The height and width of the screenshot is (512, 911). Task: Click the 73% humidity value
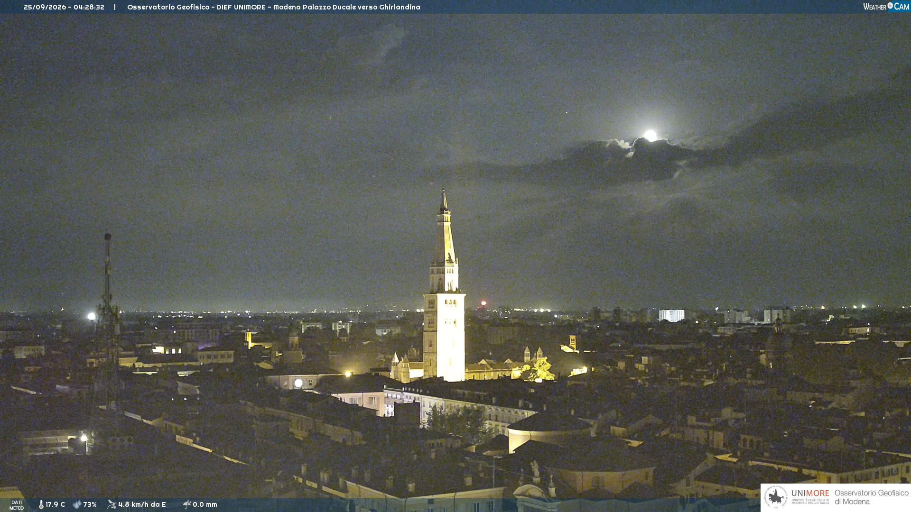coord(90,504)
